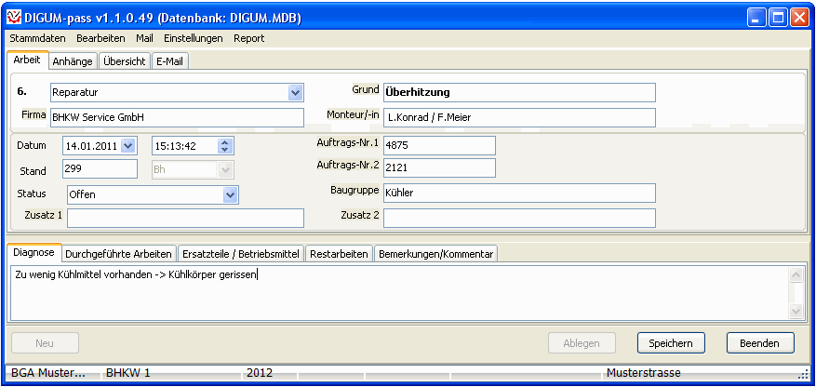The height and width of the screenshot is (387, 816).
Task: Click the Auftrags-Nr.1 field
Action: coord(438,145)
